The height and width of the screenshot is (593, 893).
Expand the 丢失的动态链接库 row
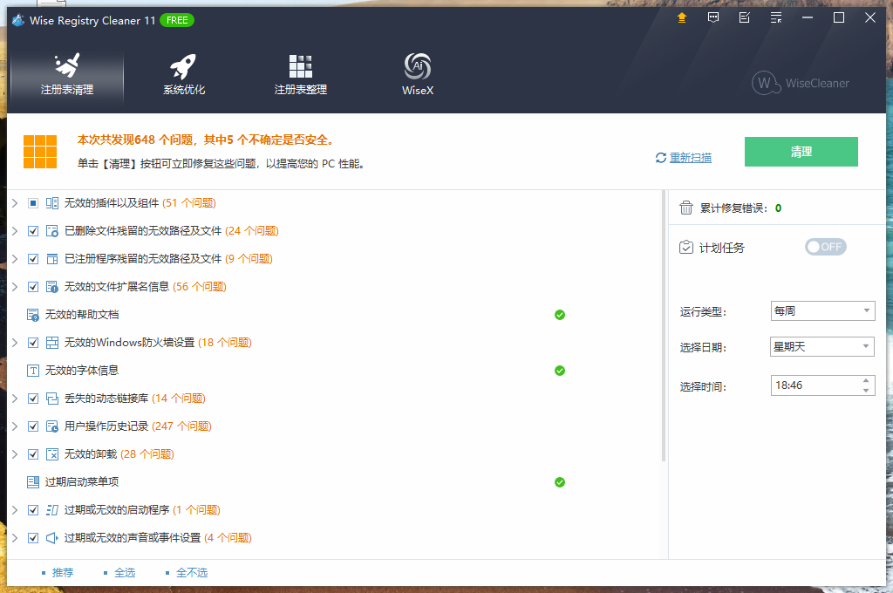point(15,399)
